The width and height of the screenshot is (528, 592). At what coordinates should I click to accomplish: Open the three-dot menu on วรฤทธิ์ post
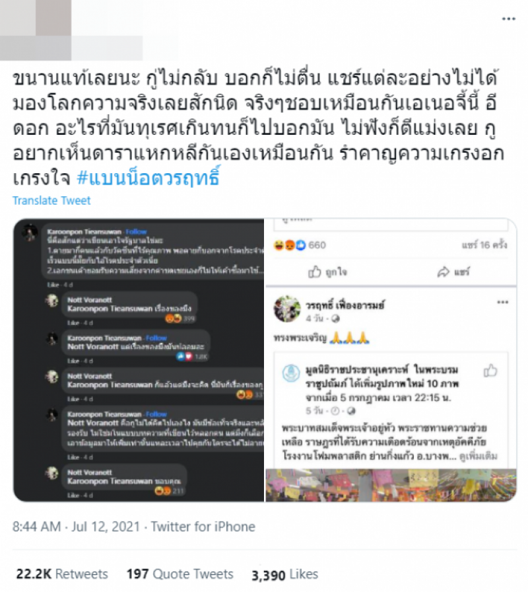pyautogui.click(x=503, y=302)
